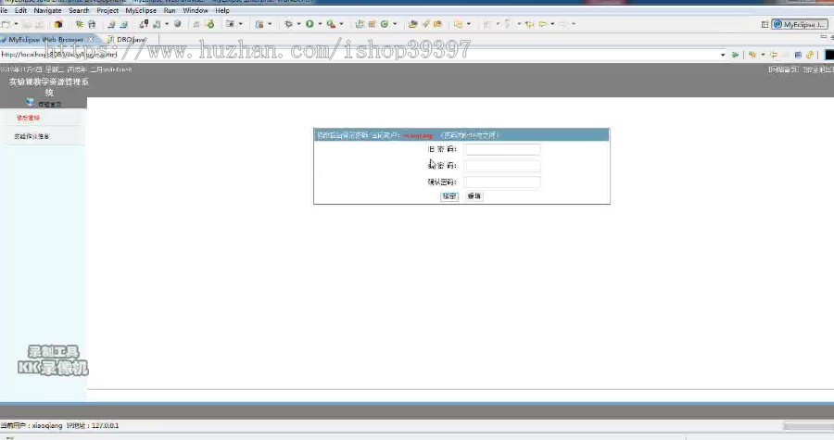Switch to the DBO.java editor tab
Screen dimensions: 834x440
coord(128,39)
